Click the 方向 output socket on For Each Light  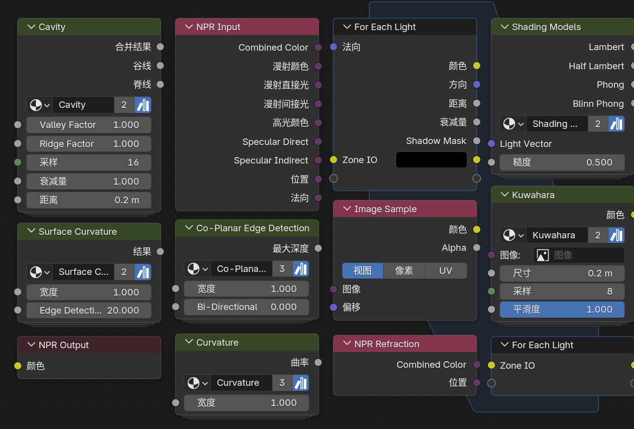pos(476,85)
